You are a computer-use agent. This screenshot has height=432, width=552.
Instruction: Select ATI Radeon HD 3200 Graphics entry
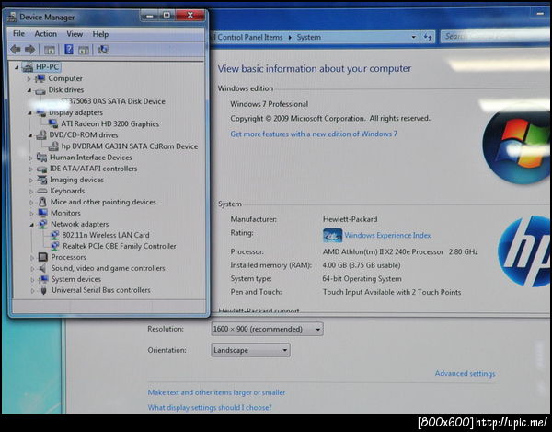(109, 123)
